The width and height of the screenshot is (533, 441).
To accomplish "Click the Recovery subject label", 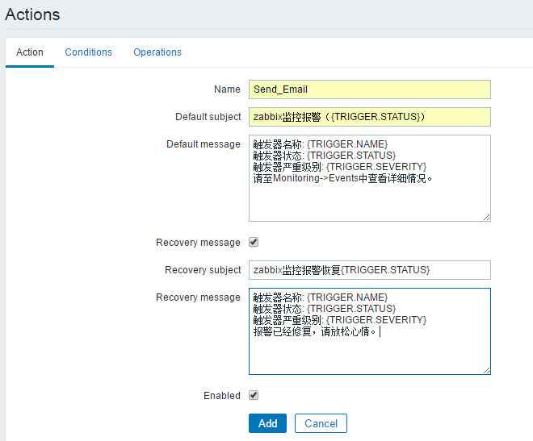I will 203,270.
